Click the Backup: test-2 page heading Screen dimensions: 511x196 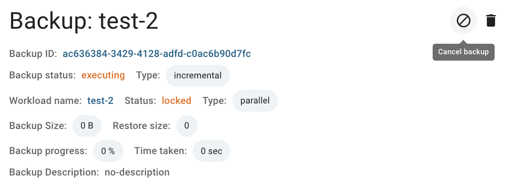point(84,21)
